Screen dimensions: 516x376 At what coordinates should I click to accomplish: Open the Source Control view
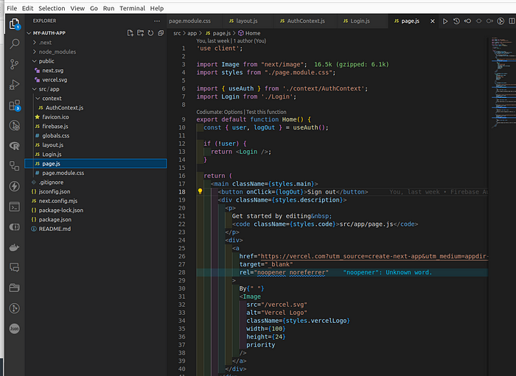click(15, 64)
